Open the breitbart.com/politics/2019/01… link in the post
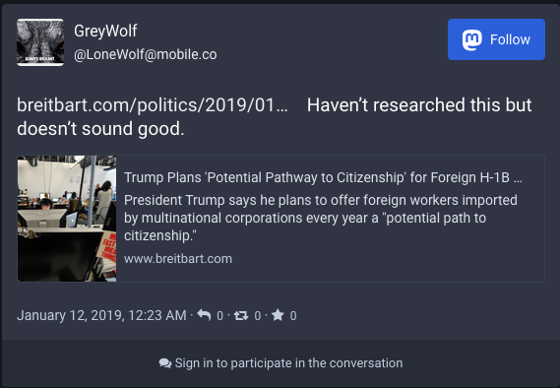This screenshot has height=388, width=560. (x=153, y=105)
